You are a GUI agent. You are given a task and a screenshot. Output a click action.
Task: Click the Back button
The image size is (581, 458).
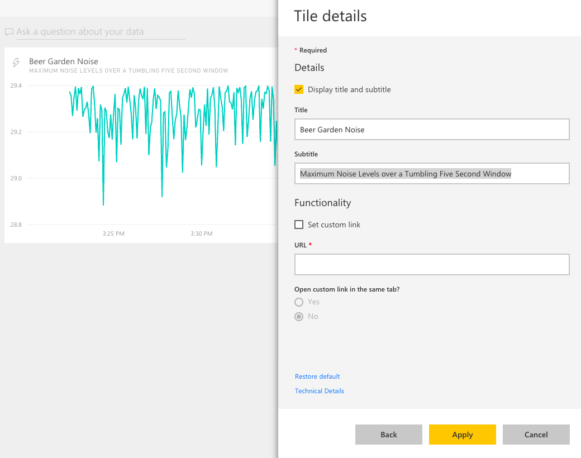(x=388, y=435)
